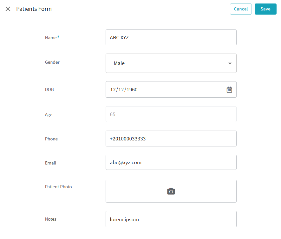Save the patient record
Screen dimensions: 281x239
[265, 9]
